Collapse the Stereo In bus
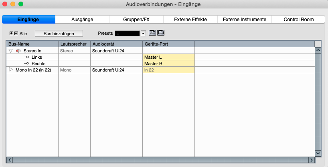 click(x=11, y=51)
